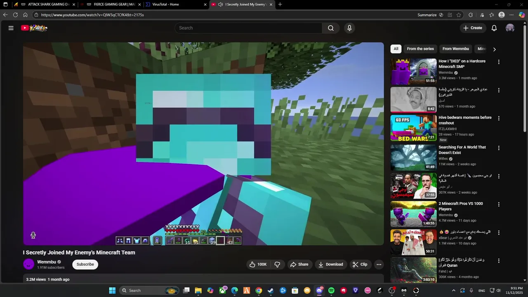Open options for 2 Minecraft Pros video
The width and height of the screenshot is (528, 297).
pyautogui.click(x=499, y=204)
